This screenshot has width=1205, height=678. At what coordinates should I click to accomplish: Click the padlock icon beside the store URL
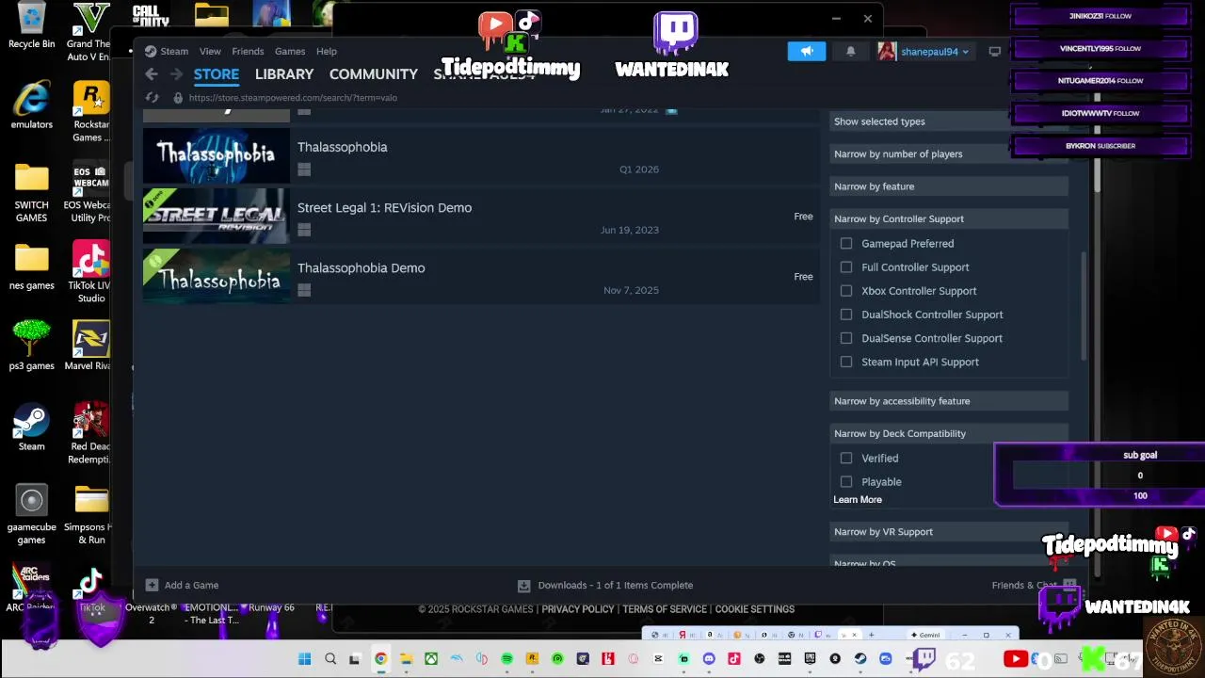click(x=178, y=97)
